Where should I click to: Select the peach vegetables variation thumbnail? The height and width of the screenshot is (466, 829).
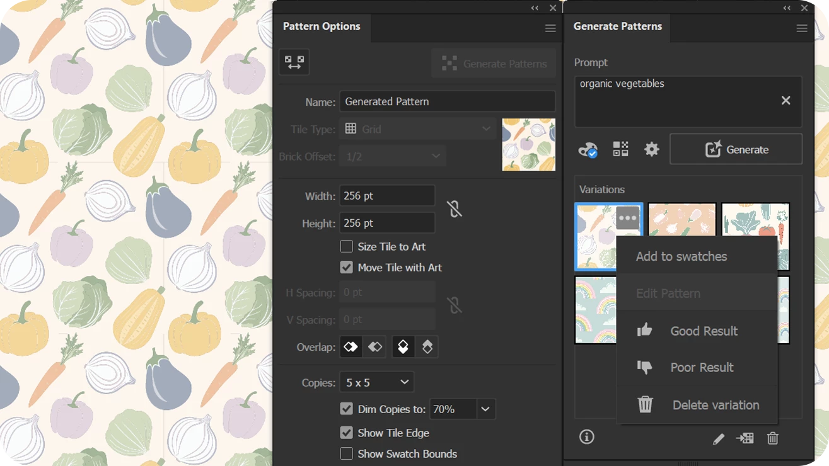[682, 219]
